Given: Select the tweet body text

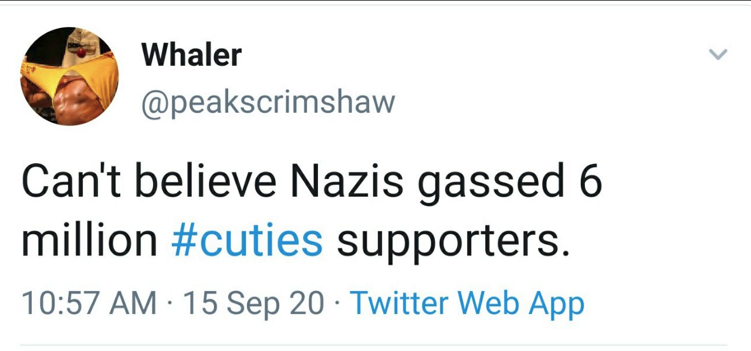Looking at the screenshot, I should [x=311, y=211].
